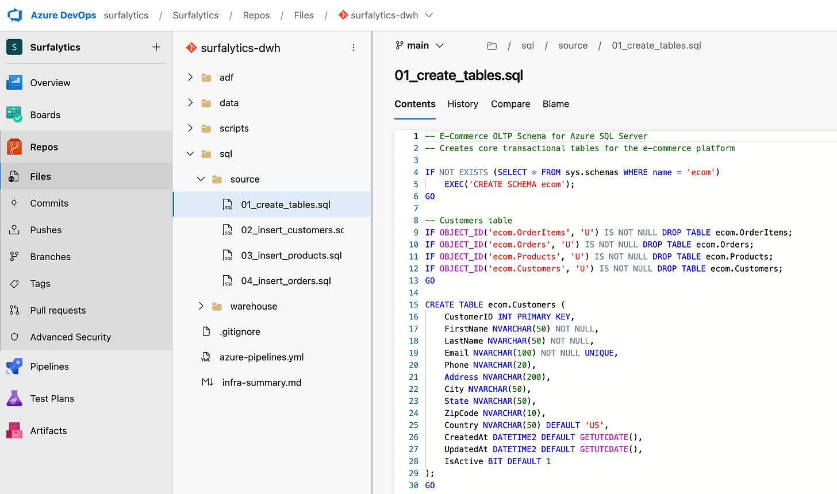Click the Artifacts package icon
837x494 pixels.
(14, 431)
